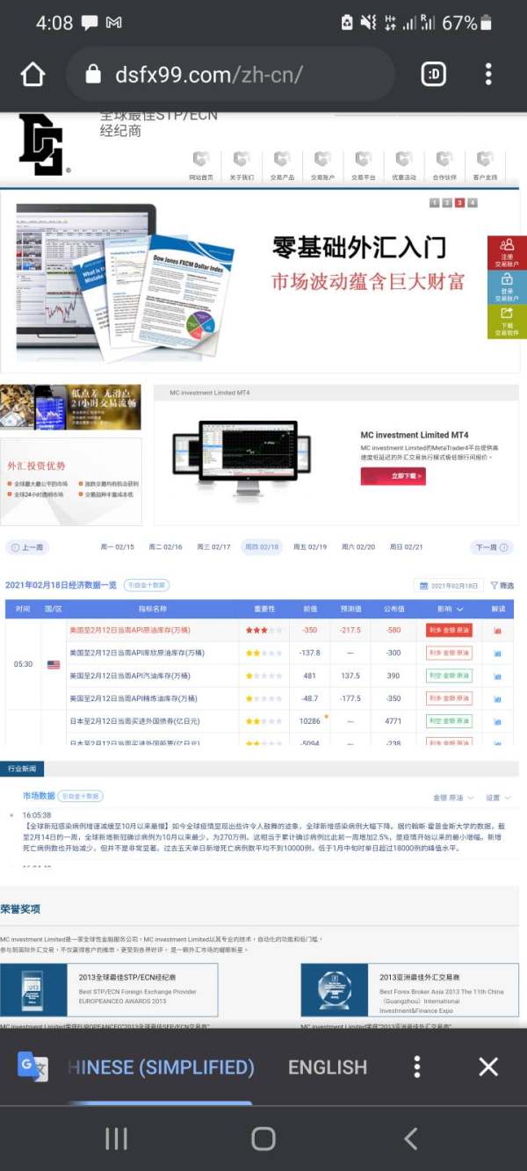Open chart icon for 日本买进外国债券 row

pos(498,721)
